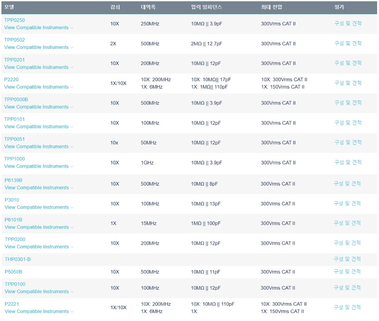
Task: Open the P2220 model link
Action: 11,80
